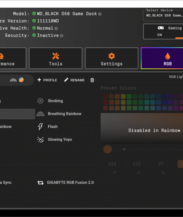The width and height of the screenshot is (183, 217).
Task: Click the Disabled in Rainbow color area
Action: pyautogui.click(x=142, y=128)
